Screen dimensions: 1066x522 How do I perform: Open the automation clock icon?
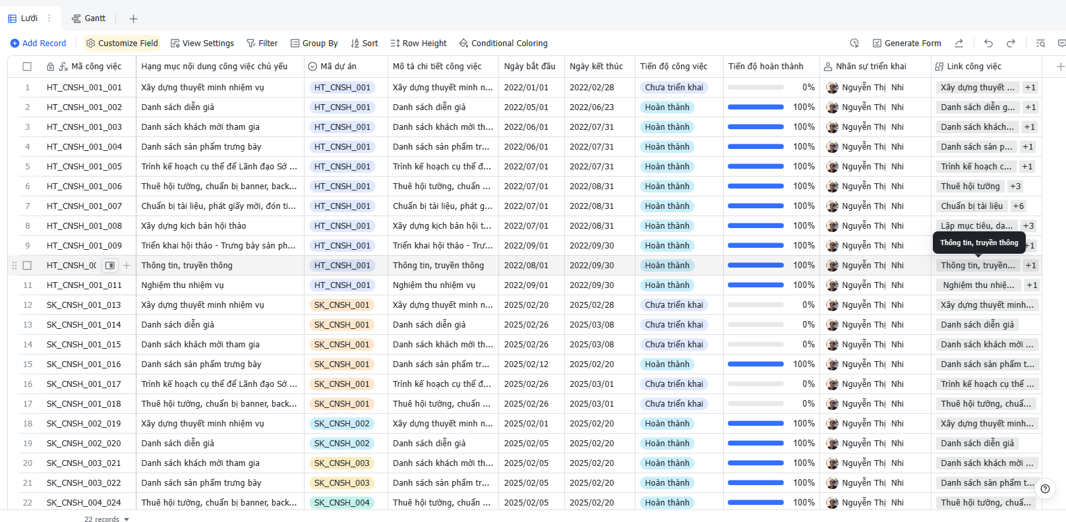click(x=854, y=43)
